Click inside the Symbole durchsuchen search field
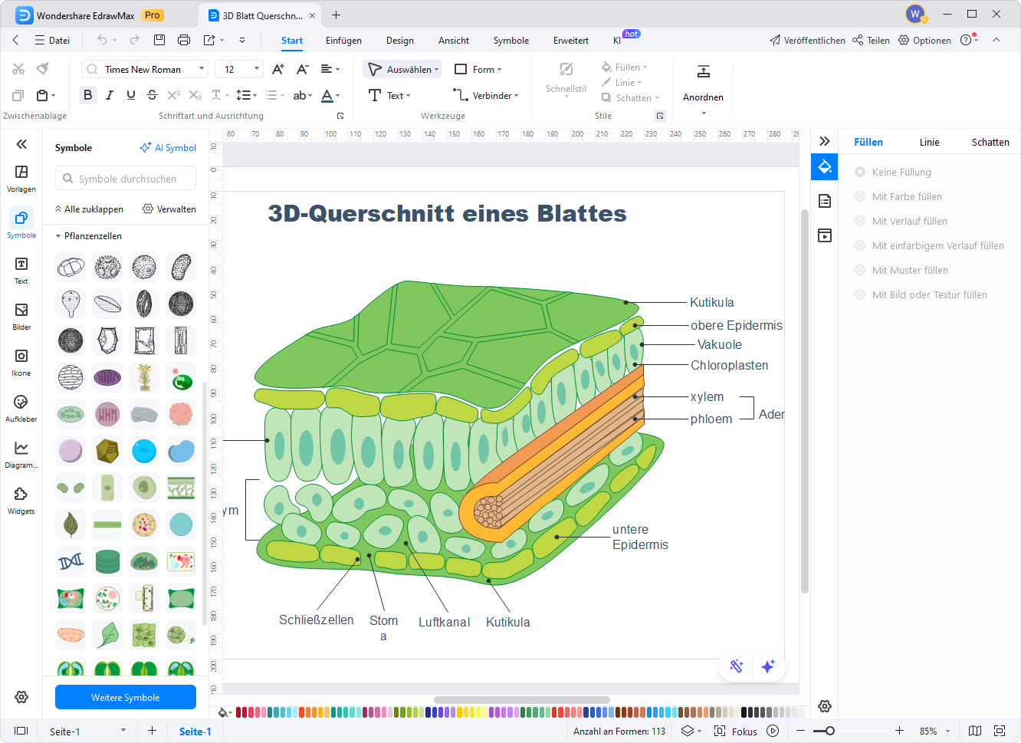This screenshot has width=1021, height=743. coord(125,177)
